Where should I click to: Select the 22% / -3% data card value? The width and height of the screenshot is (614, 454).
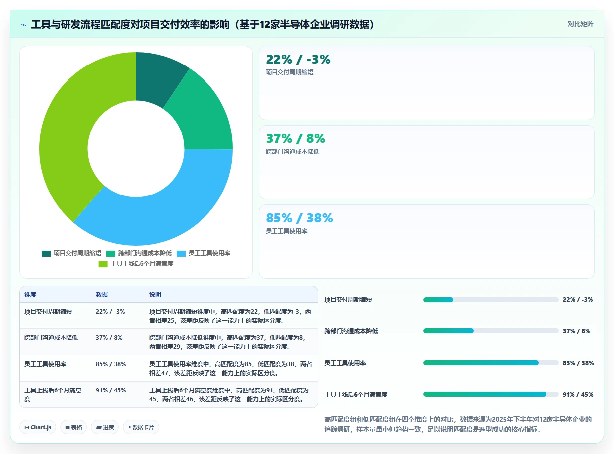[298, 59]
